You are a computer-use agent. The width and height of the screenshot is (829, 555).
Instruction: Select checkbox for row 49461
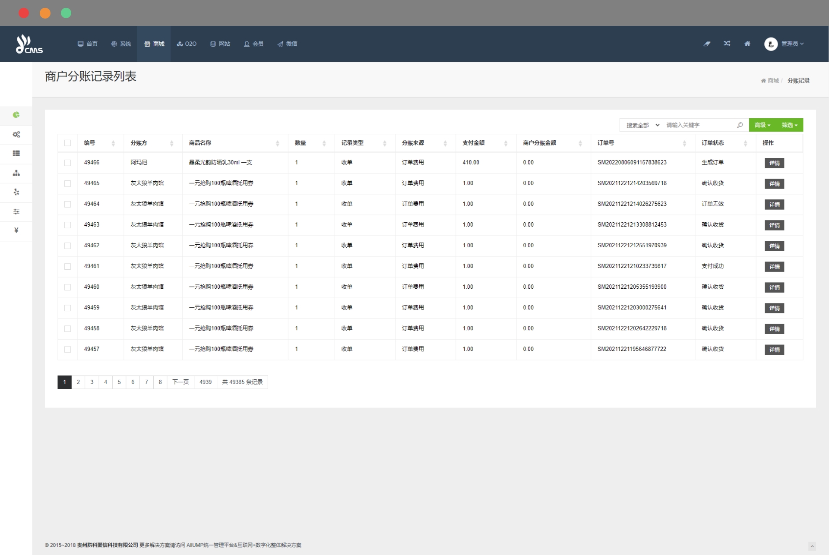click(67, 266)
